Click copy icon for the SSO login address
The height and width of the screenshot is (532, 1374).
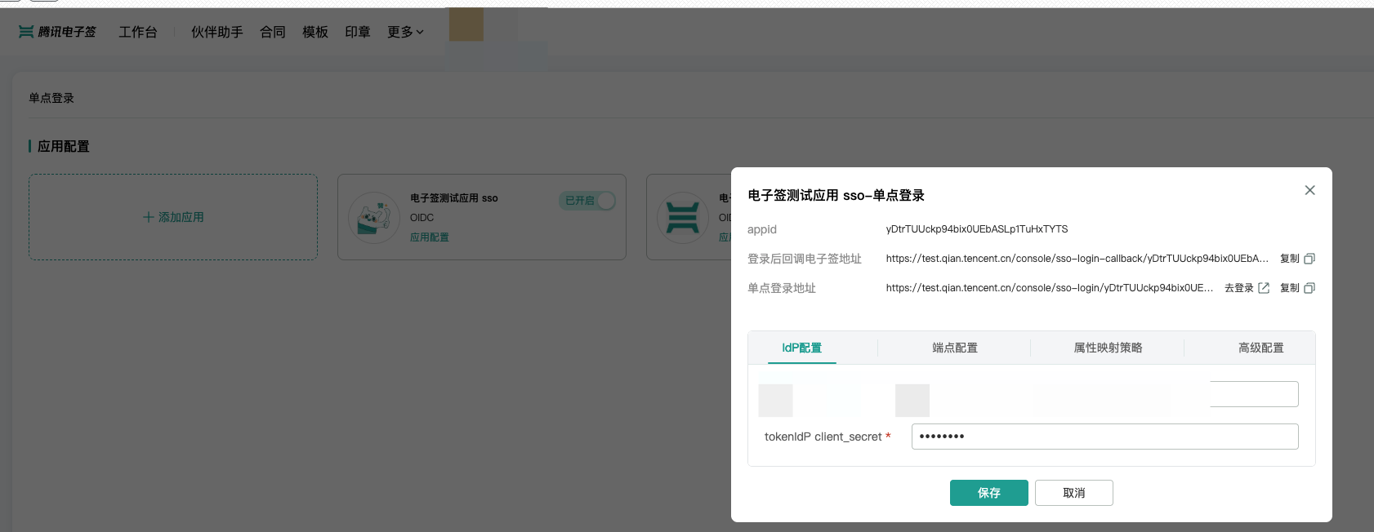(x=1309, y=288)
